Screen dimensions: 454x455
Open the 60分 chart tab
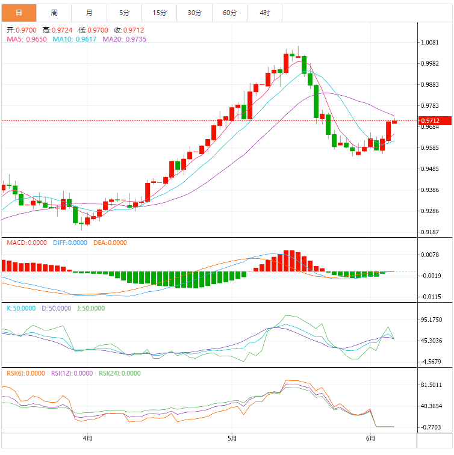click(x=229, y=13)
